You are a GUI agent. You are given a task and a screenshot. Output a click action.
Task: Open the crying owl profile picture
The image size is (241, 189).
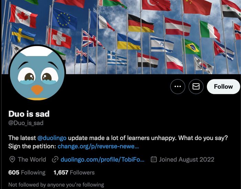point(37,73)
